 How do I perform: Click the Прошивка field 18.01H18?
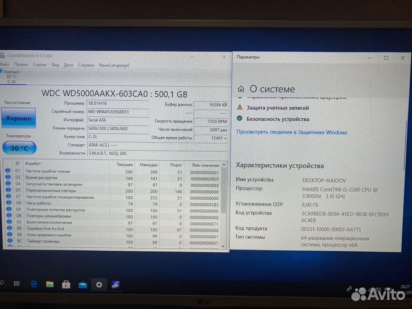[x=118, y=104]
